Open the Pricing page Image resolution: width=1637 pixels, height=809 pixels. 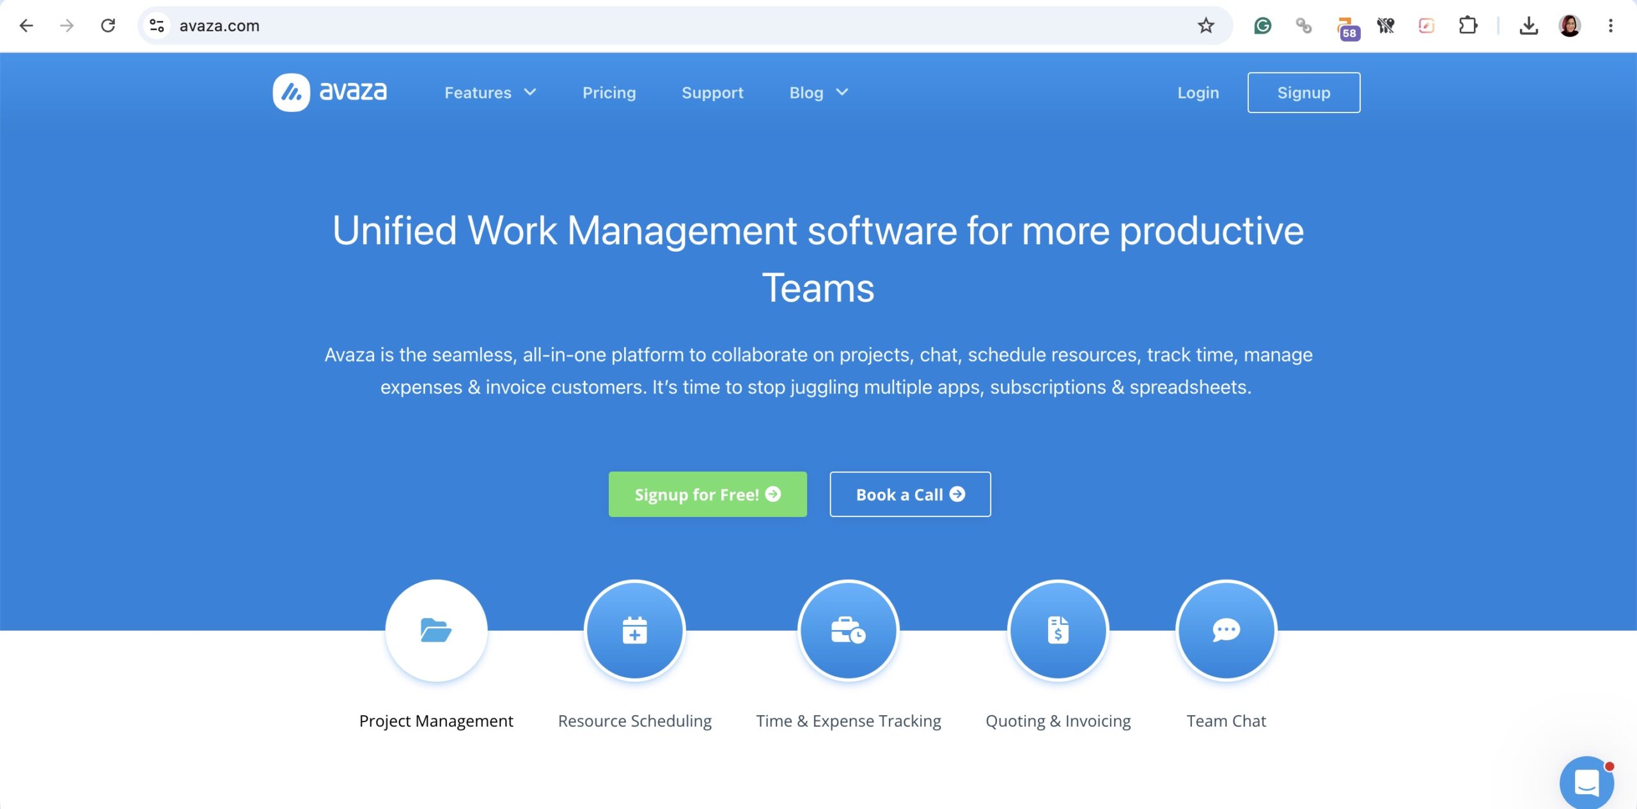pos(609,93)
